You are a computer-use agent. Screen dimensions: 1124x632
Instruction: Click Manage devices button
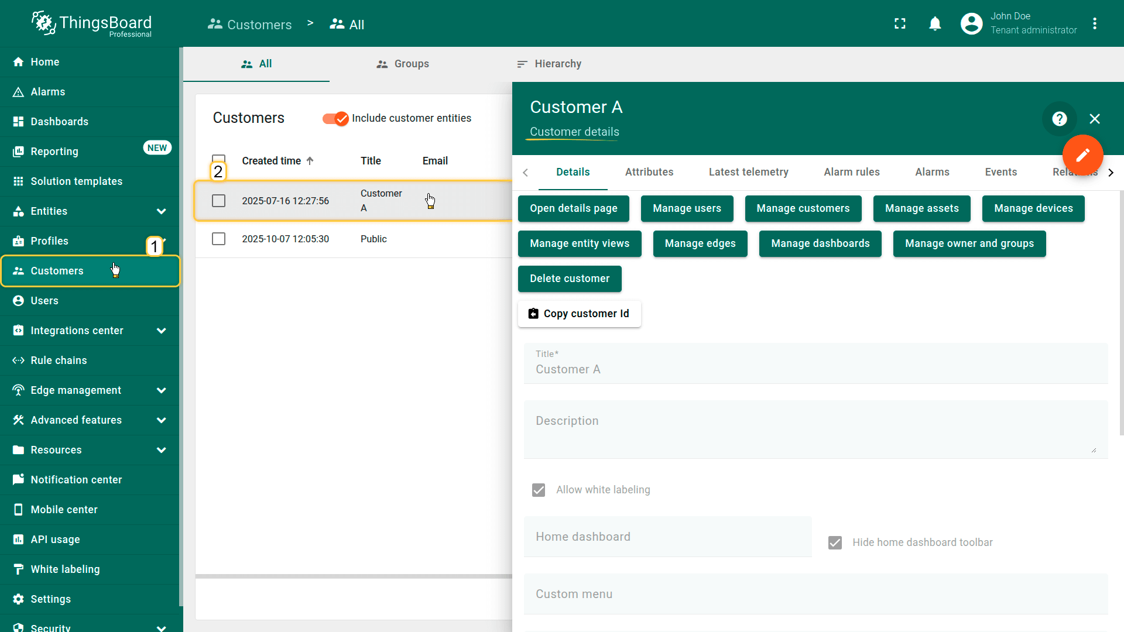tap(1033, 208)
